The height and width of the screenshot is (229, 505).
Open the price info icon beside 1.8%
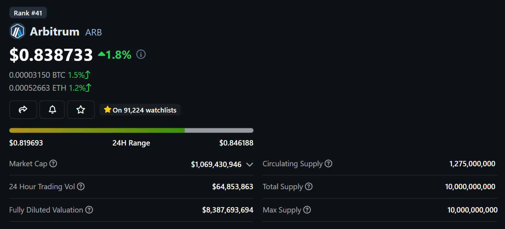pyautogui.click(x=141, y=54)
